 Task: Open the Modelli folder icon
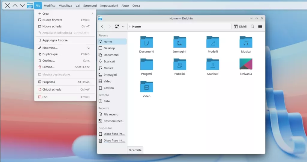[213, 42]
